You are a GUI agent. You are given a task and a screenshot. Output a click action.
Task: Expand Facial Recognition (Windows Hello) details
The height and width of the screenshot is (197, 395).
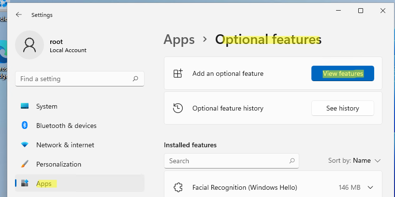[x=371, y=187]
